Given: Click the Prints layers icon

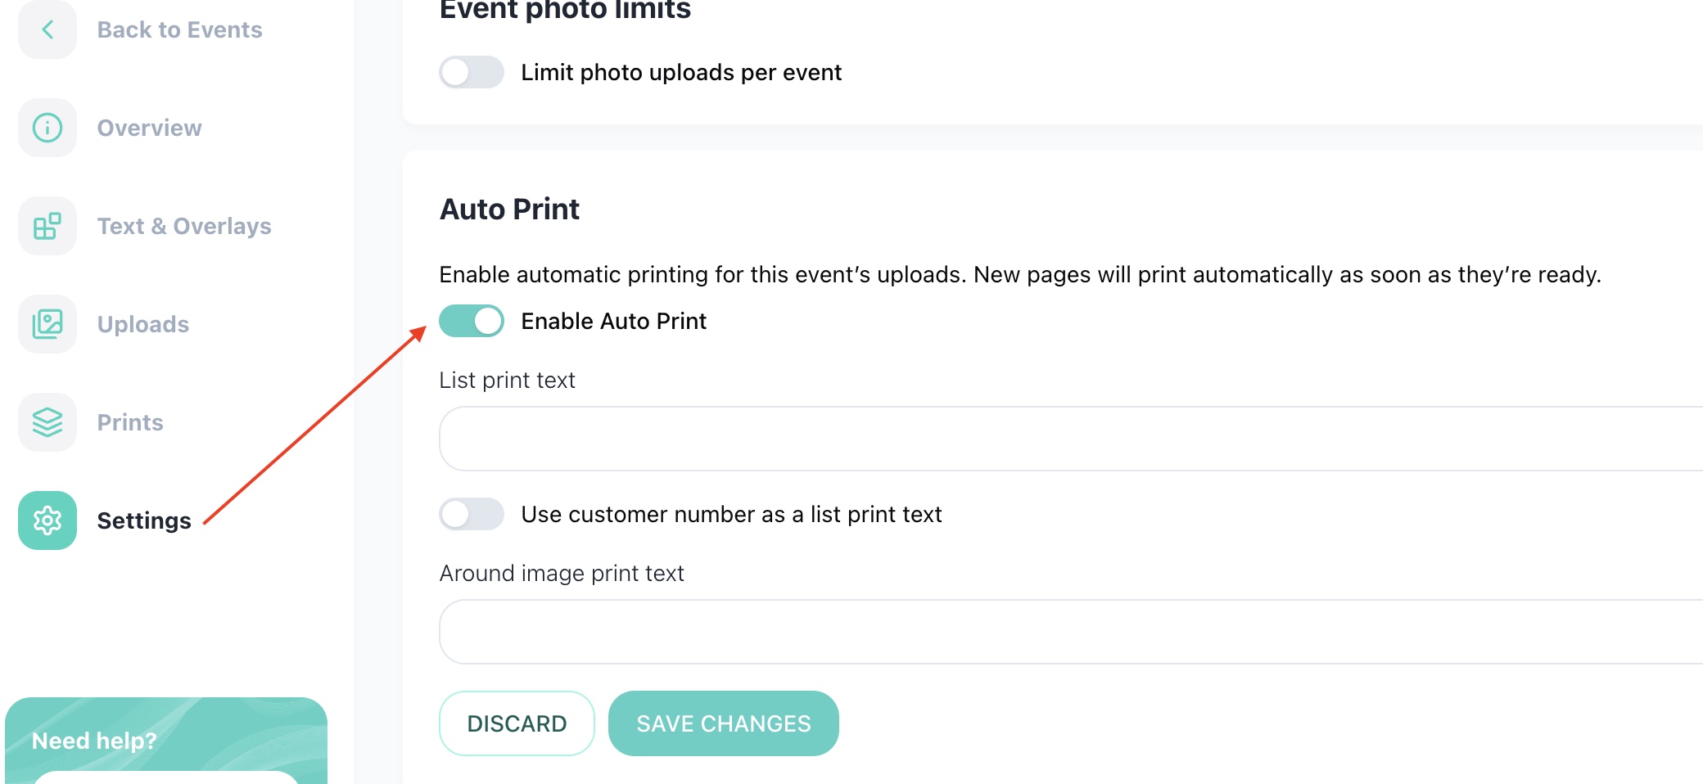Looking at the screenshot, I should 47,422.
